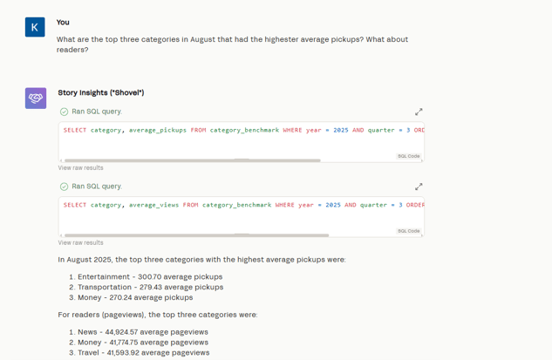Open View raw results under average_pickups query
Screen dimensions: 552x360
coord(80,168)
